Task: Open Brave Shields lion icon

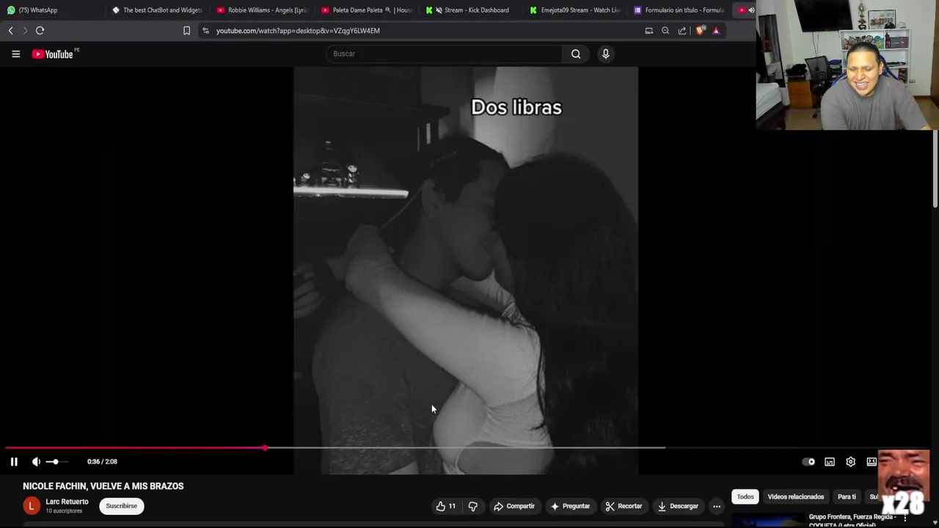Action: (x=700, y=31)
